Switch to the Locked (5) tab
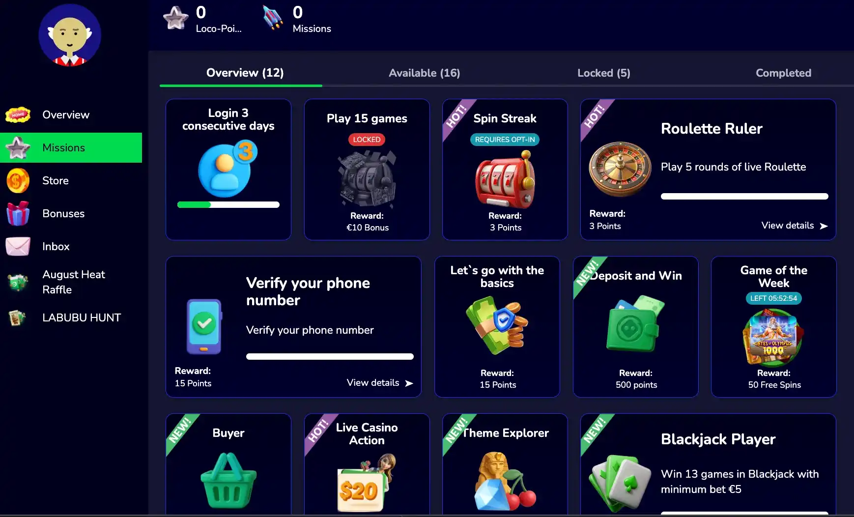The height and width of the screenshot is (517, 854). tap(604, 73)
